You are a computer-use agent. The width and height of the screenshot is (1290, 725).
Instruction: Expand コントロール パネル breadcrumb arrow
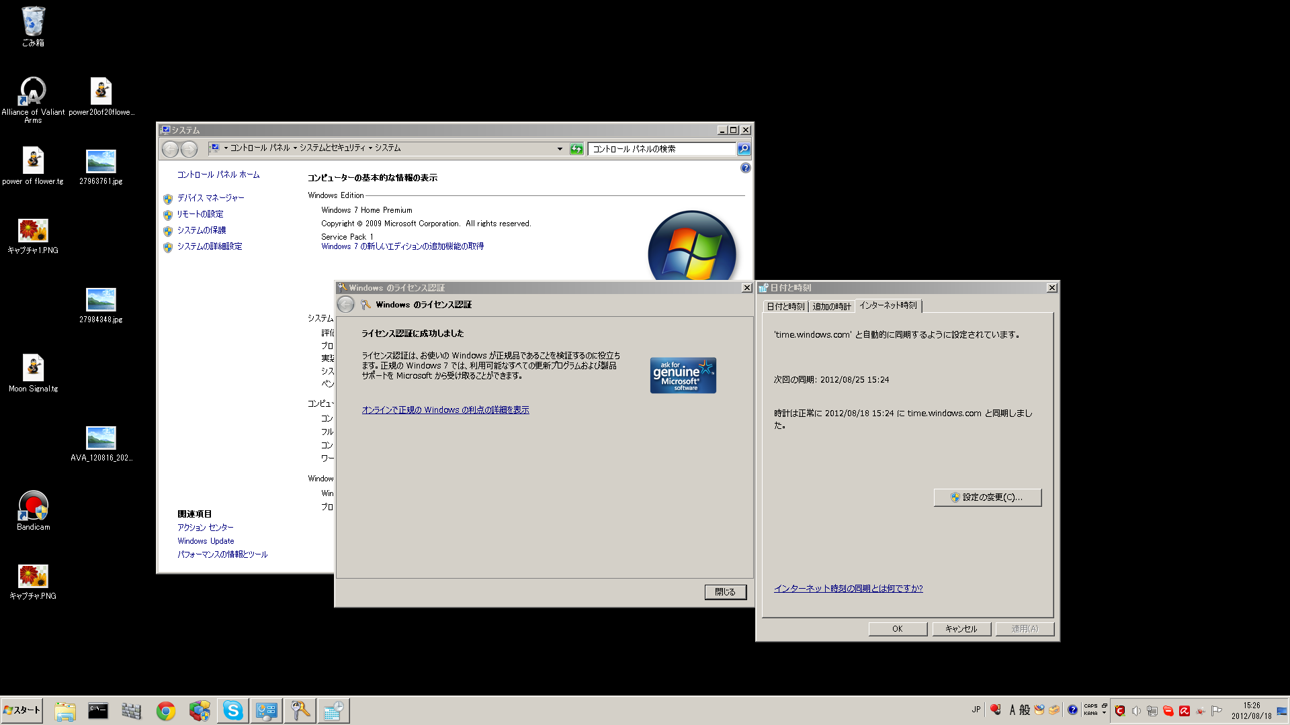point(295,148)
